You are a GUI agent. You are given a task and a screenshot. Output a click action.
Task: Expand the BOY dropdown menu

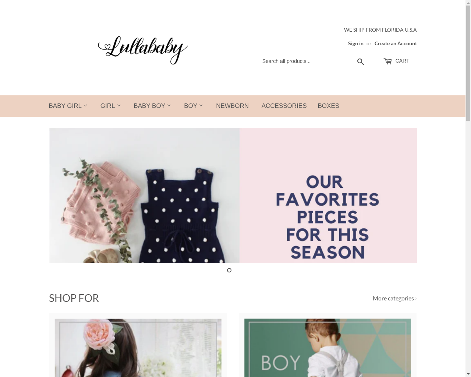coord(194,106)
